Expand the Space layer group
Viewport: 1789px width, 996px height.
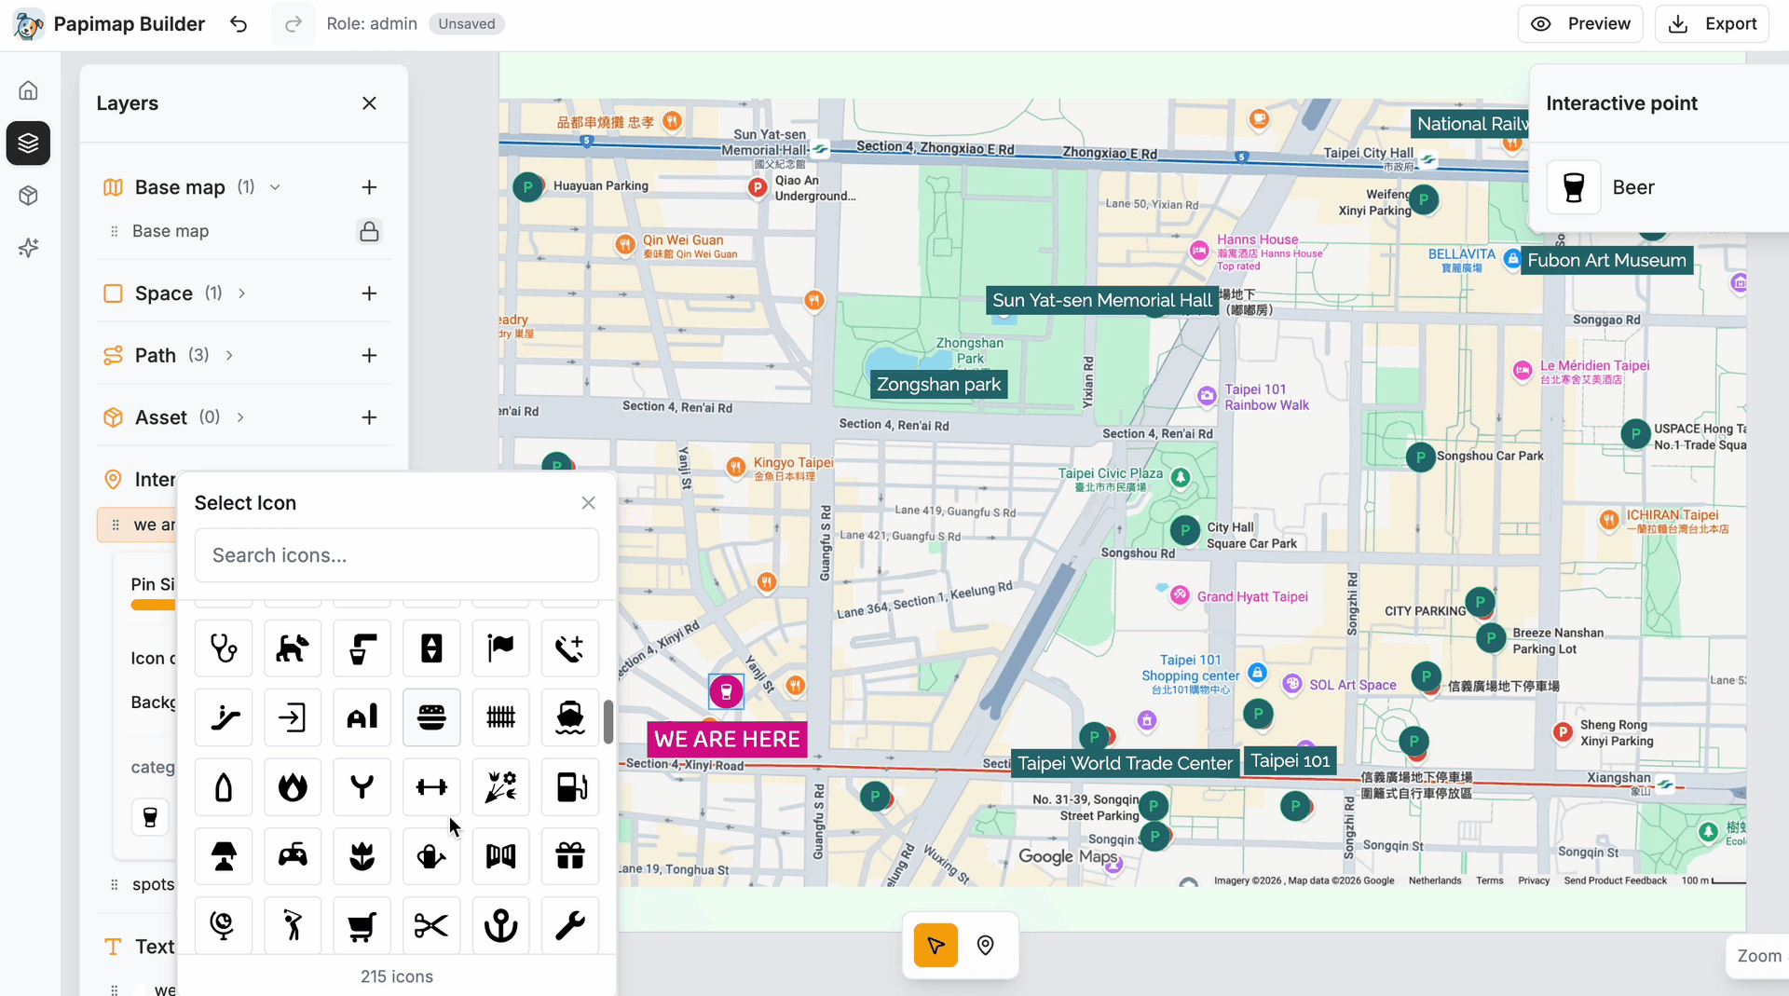click(242, 293)
